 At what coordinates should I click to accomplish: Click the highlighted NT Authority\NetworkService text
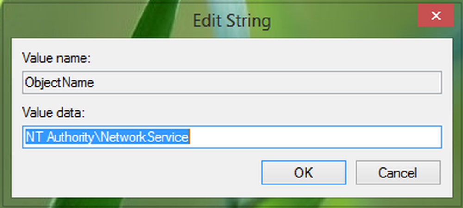[x=107, y=137]
